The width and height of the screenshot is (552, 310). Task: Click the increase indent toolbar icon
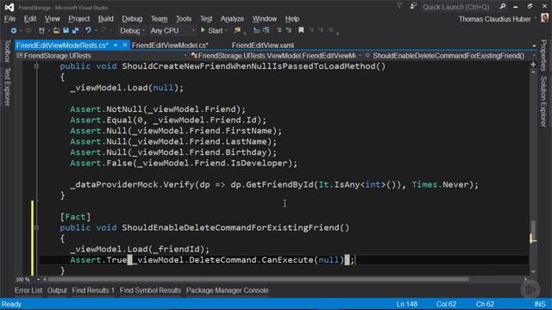(267, 31)
